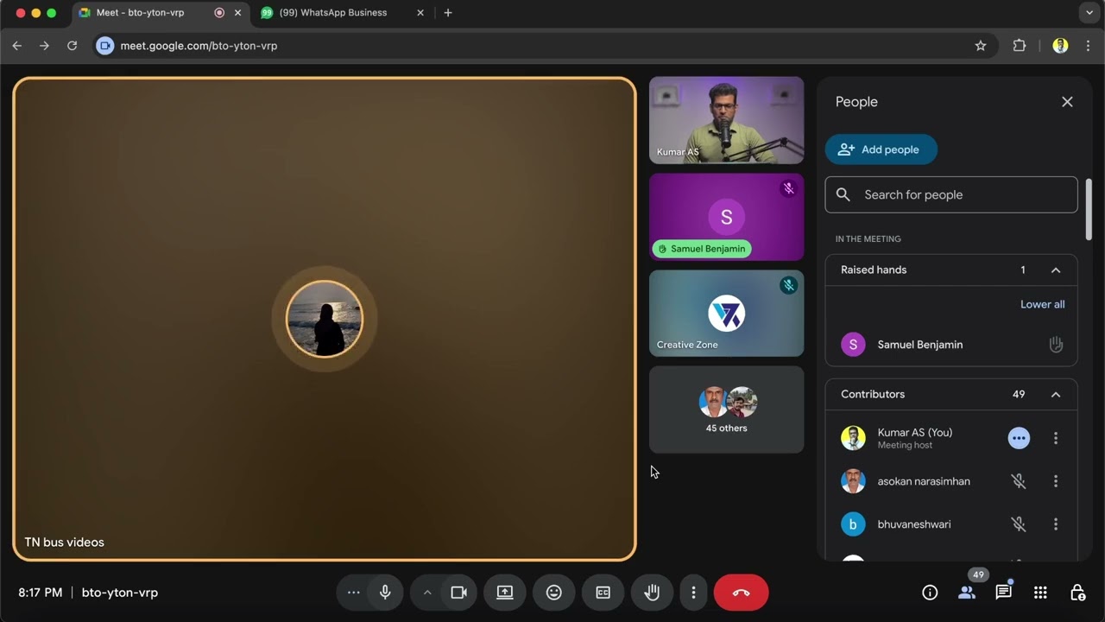
Task: Mute asokan narasimhan's microphone icon
Action: tap(1019, 481)
